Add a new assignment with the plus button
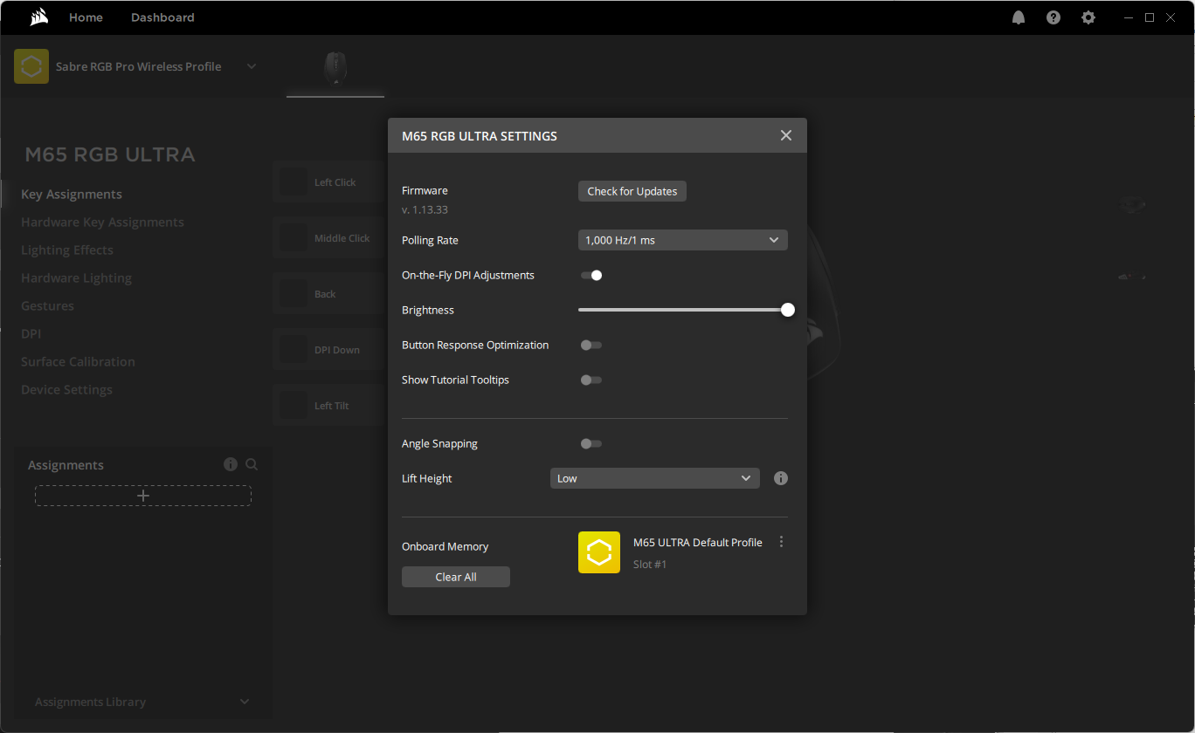This screenshot has height=733, width=1195. click(143, 496)
